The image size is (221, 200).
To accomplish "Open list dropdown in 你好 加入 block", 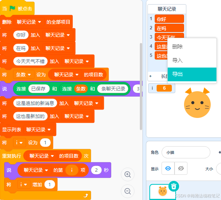I will 58,35.
